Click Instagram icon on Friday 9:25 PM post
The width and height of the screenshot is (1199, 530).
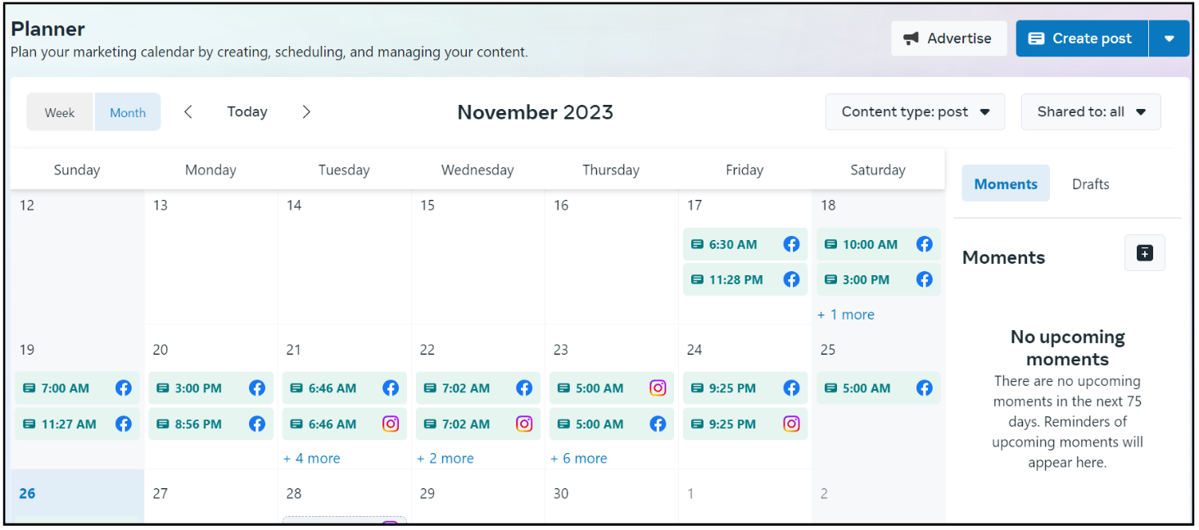(x=791, y=424)
